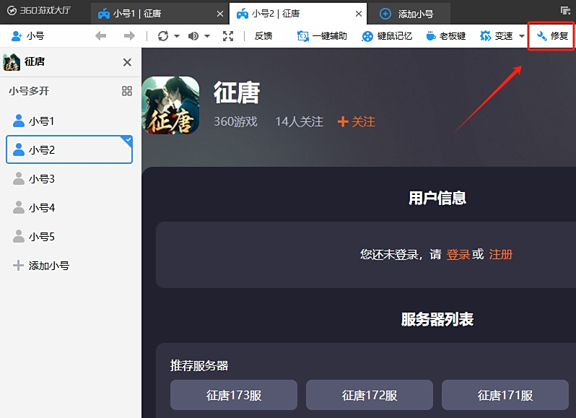Open the 添加小号 tab
Viewport: 576px width, 418px height.
[408, 14]
